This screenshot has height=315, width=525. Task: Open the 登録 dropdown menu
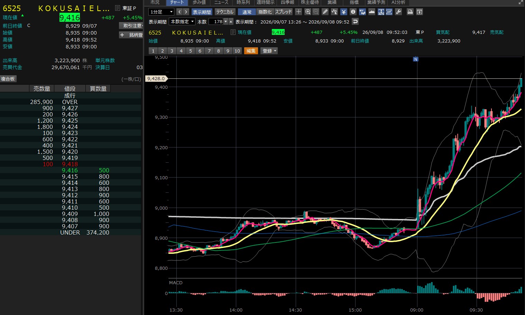point(270,51)
